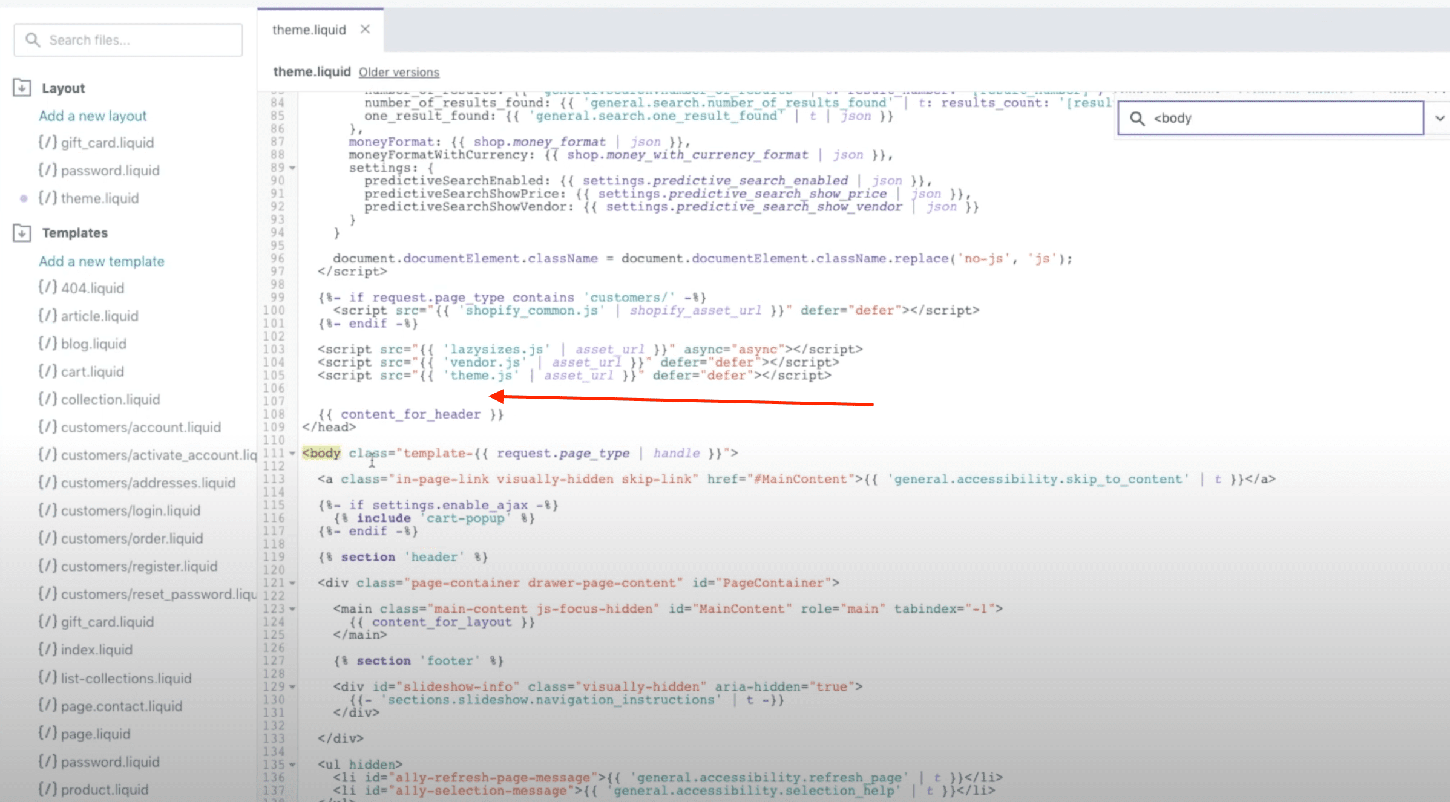Click {% section 'footer' %} code
The image size is (1450, 802).
coord(419,661)
